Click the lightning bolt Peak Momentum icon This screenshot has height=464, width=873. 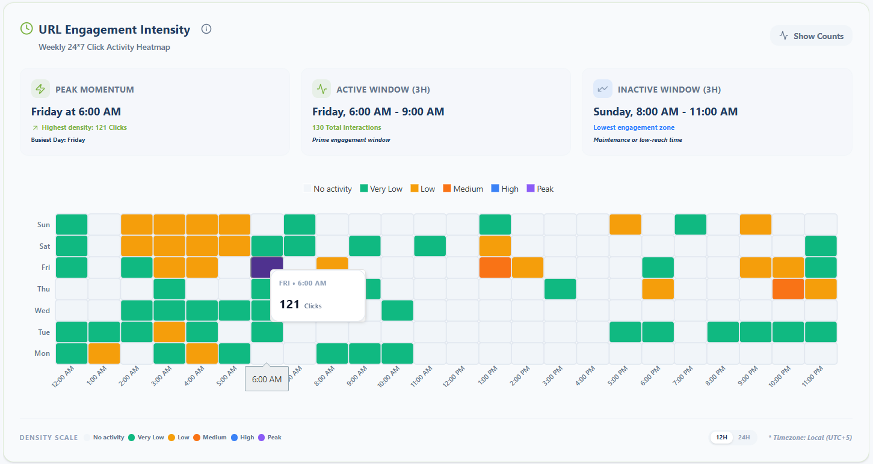point(40,89)
